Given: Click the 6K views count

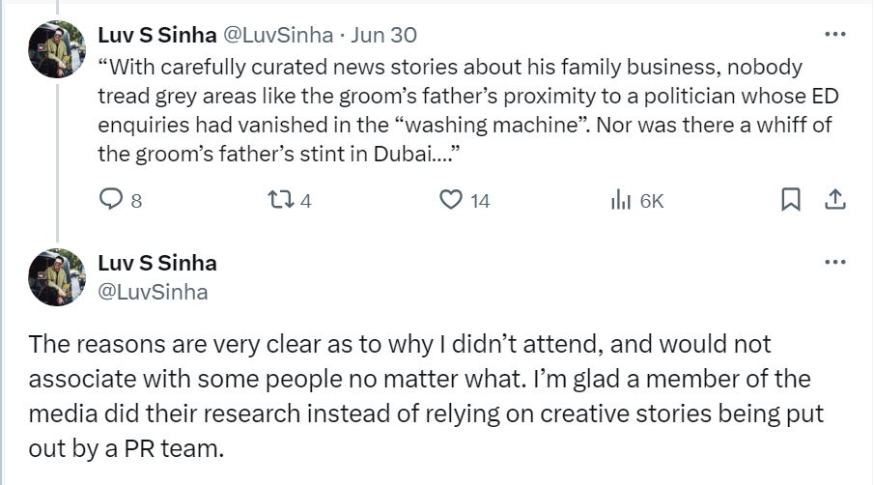Looking at the screenshot, I should [652, 201].
